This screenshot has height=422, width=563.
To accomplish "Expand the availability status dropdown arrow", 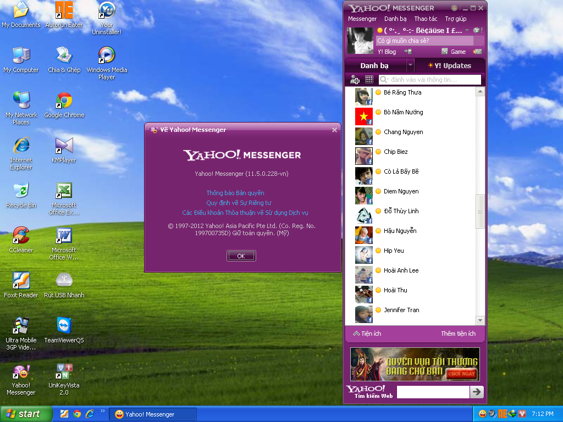I will coord(467,31).
